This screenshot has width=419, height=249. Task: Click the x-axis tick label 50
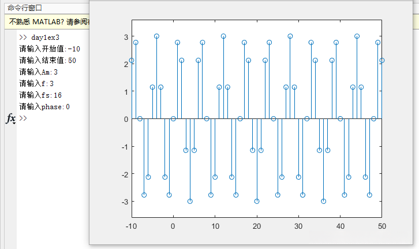pos(382,226)
